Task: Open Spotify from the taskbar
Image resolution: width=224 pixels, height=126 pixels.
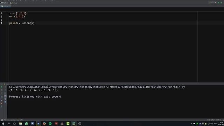Action: (x=50, y=124)
